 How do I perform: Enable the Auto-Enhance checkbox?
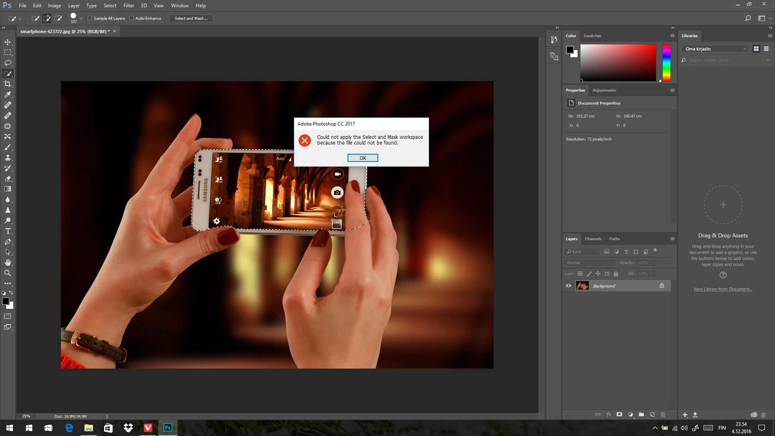click(x=132, y=18)
